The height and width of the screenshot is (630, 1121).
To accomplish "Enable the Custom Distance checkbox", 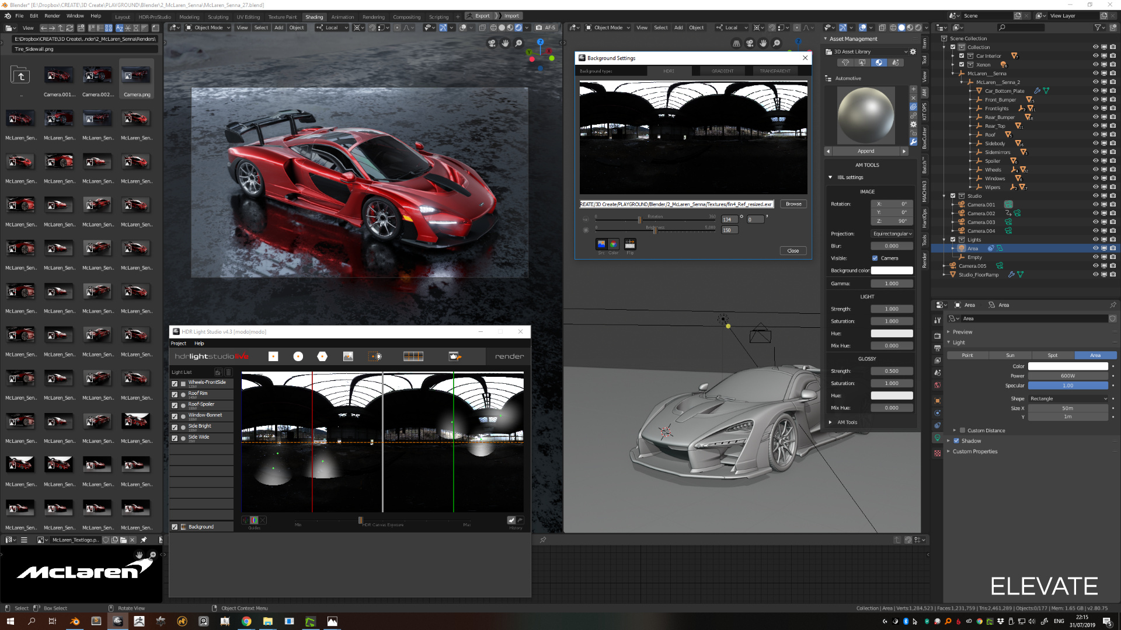I will pos(962,430).
